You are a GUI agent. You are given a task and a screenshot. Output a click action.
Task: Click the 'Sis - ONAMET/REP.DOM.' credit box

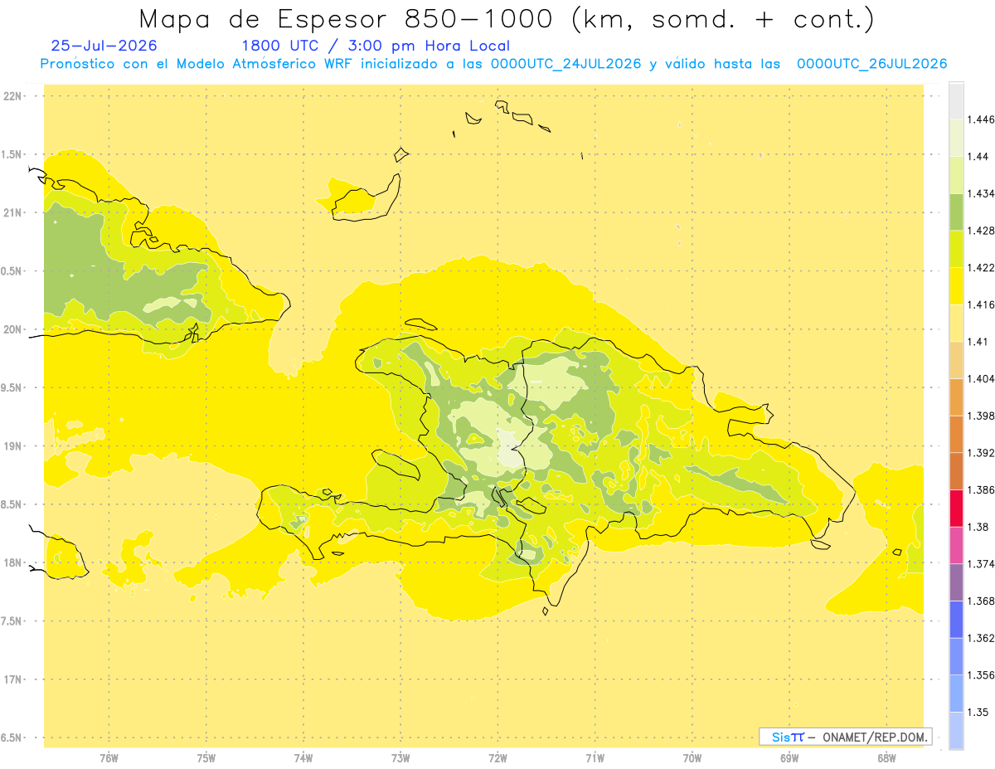point(846,737)
